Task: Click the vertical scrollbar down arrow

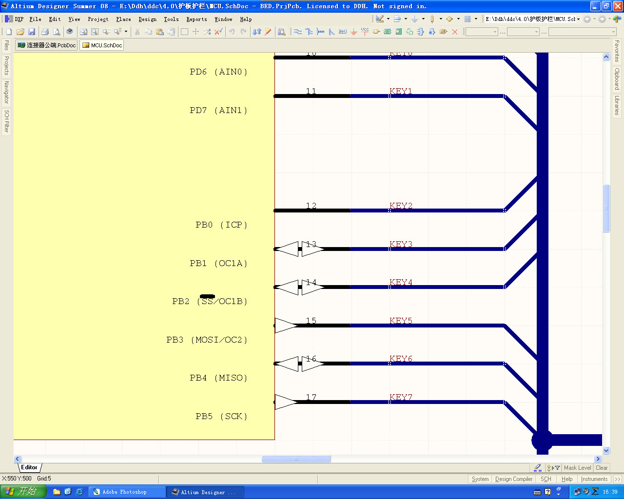Action: point(606,451)
